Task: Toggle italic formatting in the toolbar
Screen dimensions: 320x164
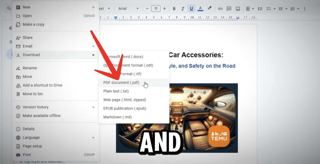Action: click(183, 9)
